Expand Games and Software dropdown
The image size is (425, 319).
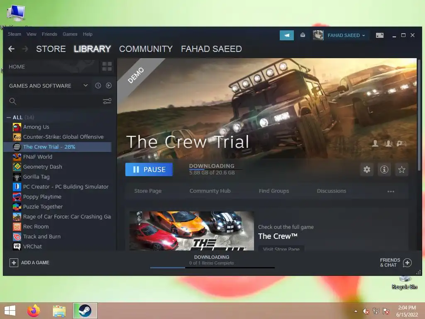85,86
